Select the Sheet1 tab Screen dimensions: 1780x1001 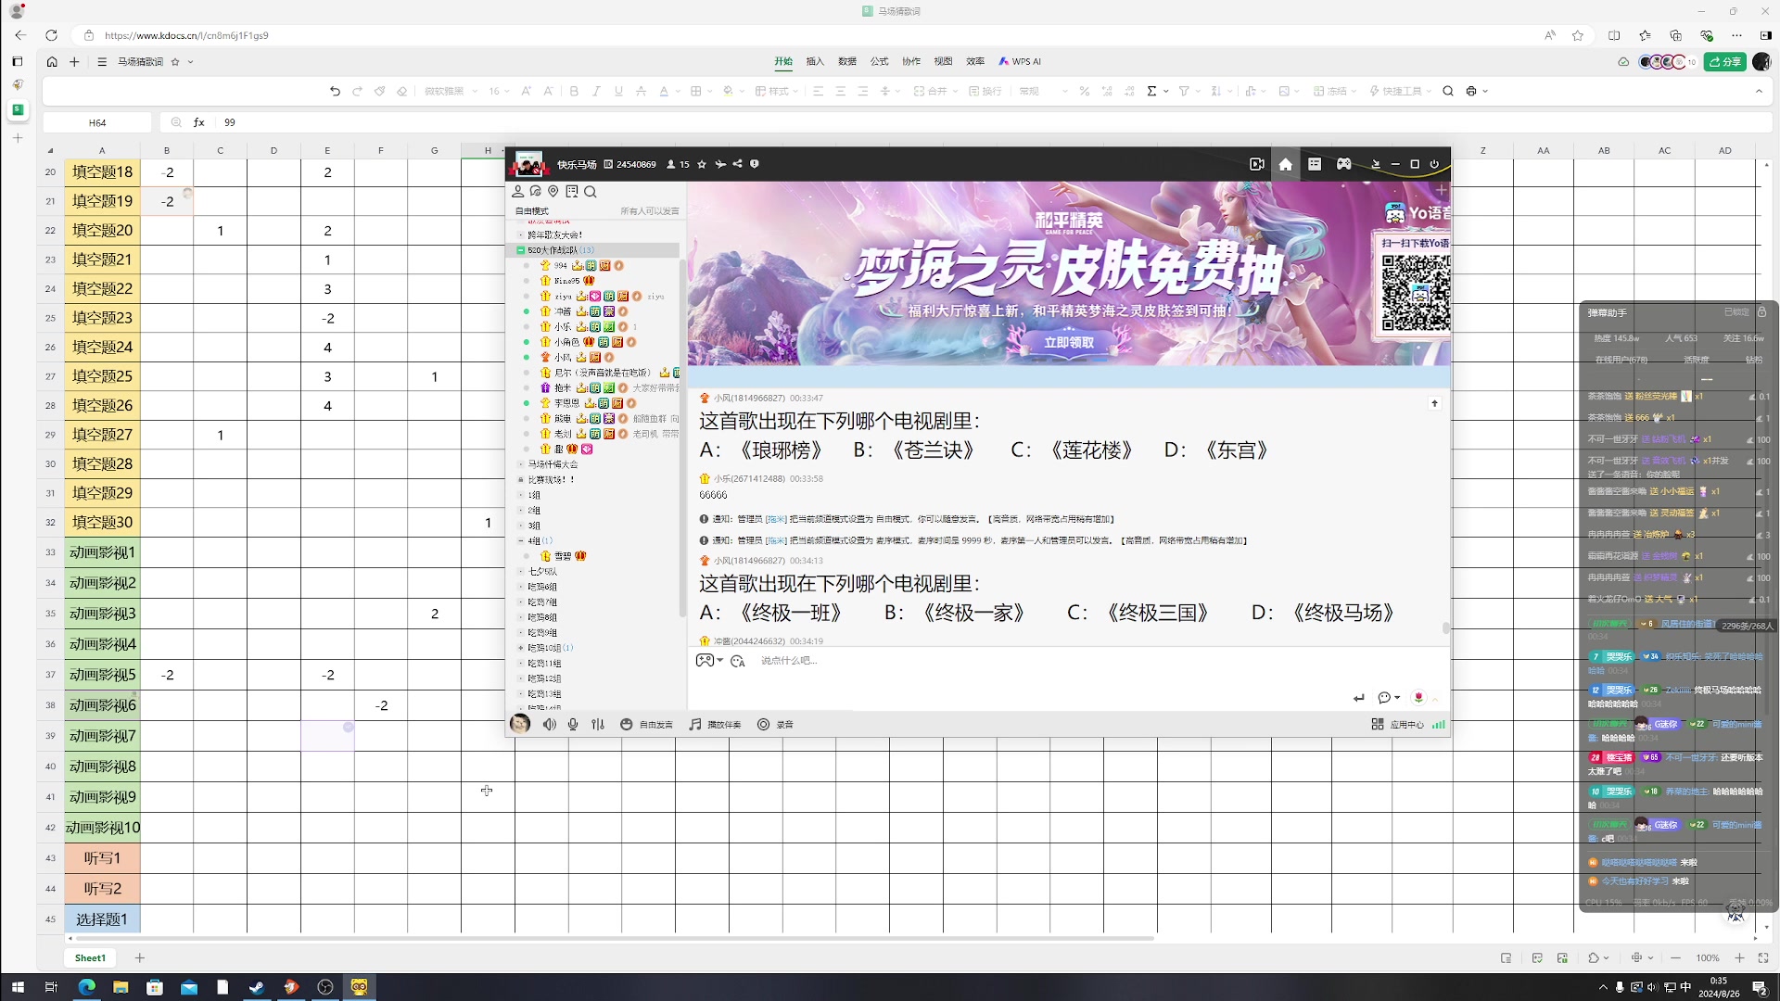90,957
